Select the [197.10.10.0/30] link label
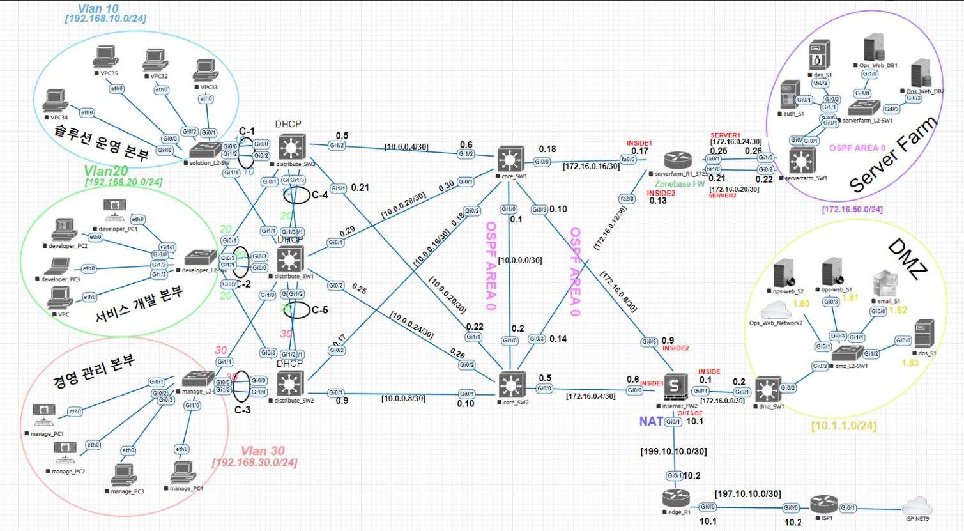This screenshot has height=531, width=964. pos(748,494)
